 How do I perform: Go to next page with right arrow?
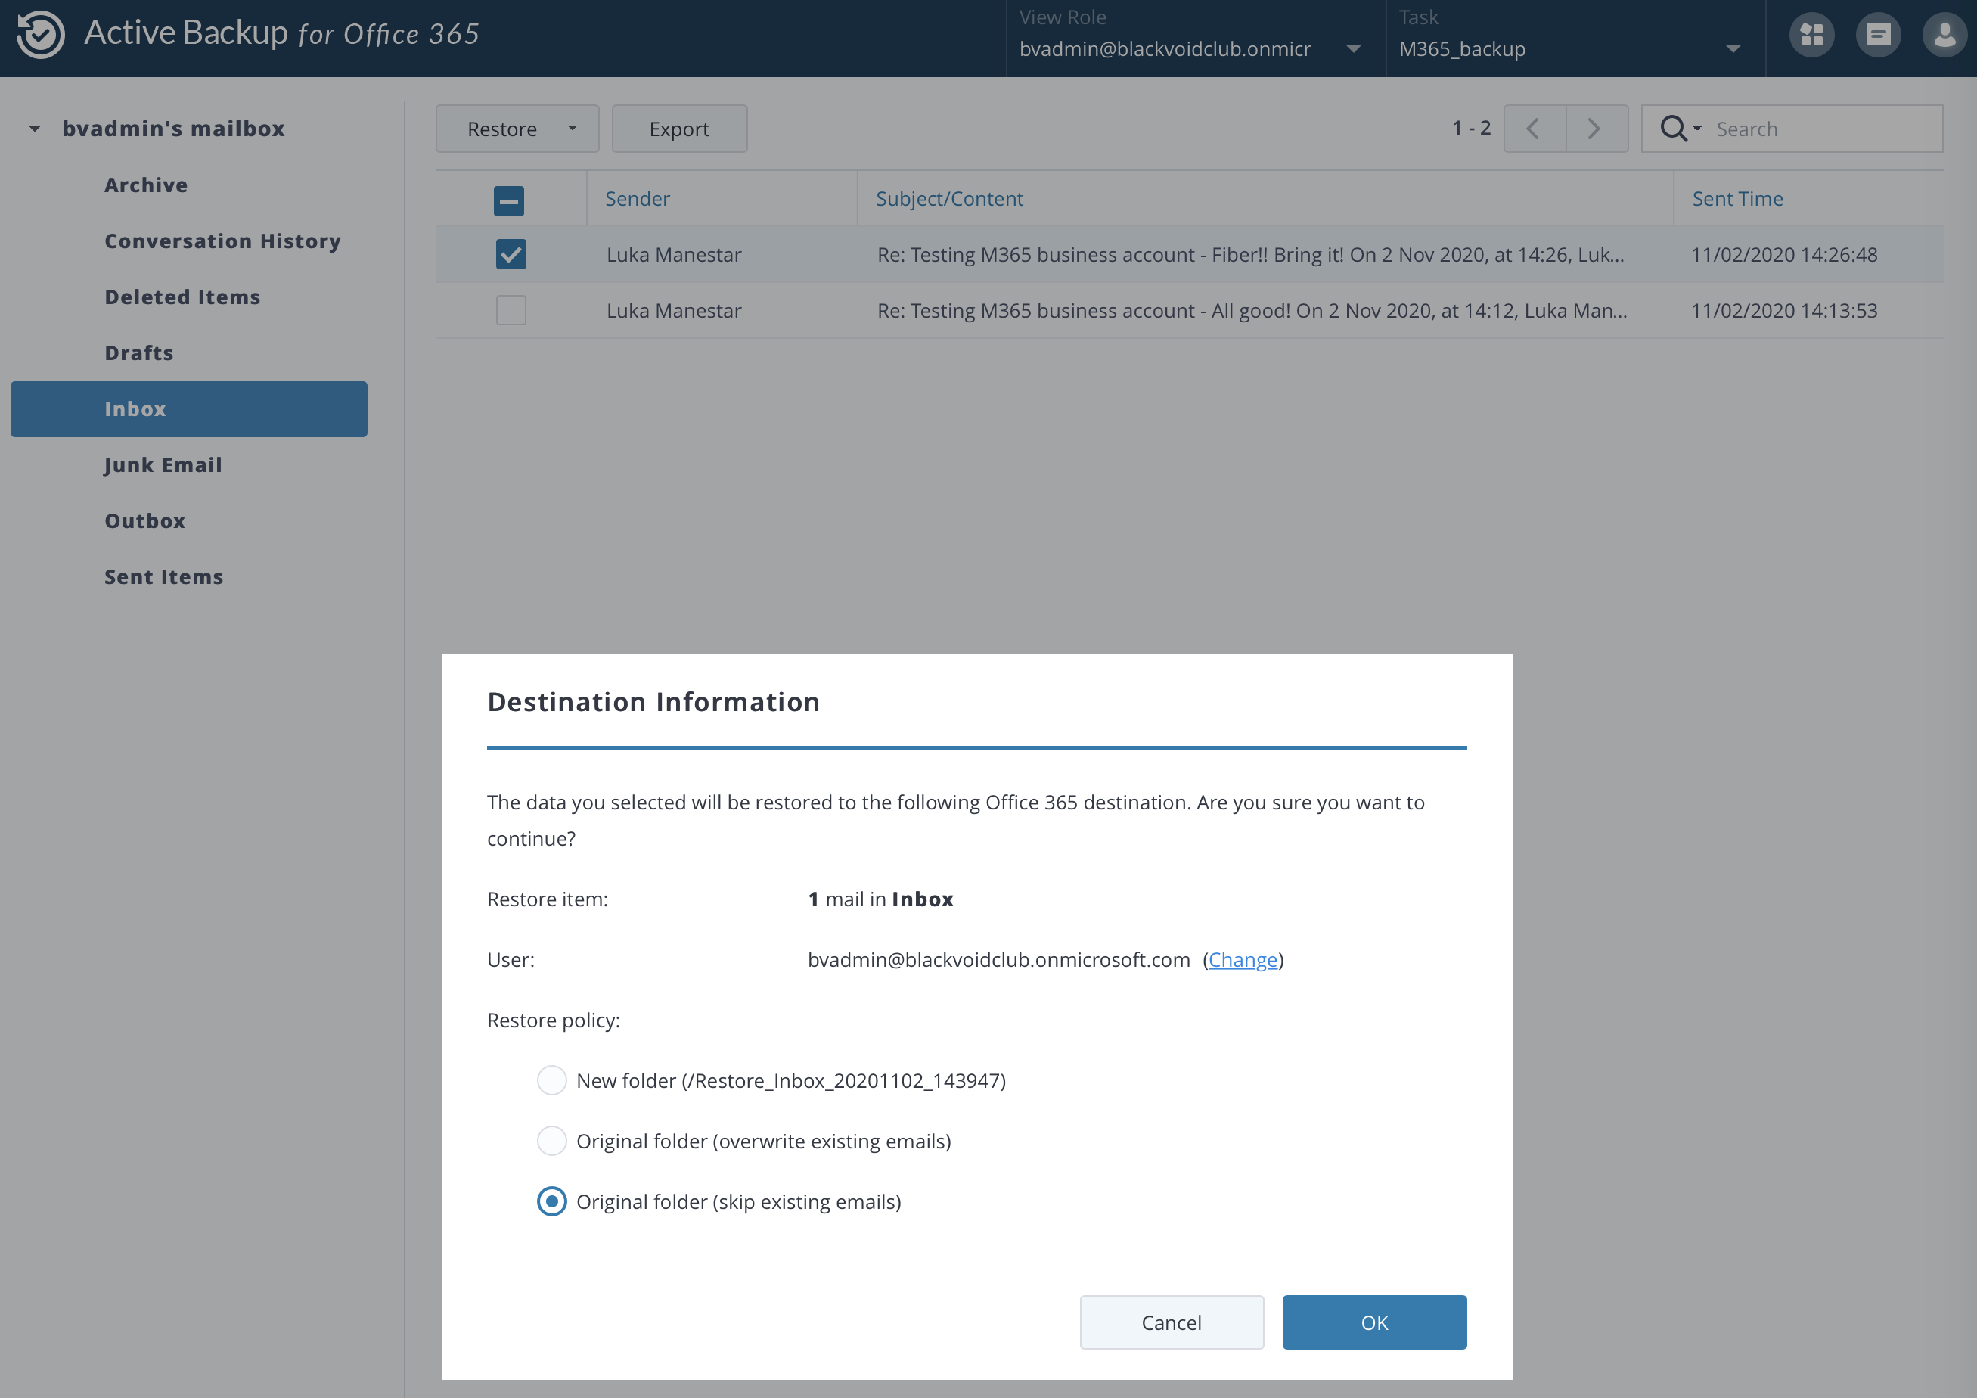point(1595,128)
